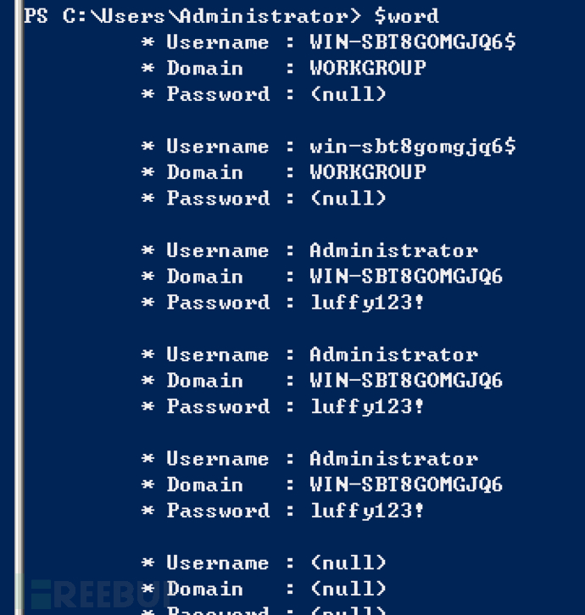Image resolution: width=585 pixels, height=615 pixels.
Task: Click WORKGROUP under the lowercase machine username
Action: point(367,172)
